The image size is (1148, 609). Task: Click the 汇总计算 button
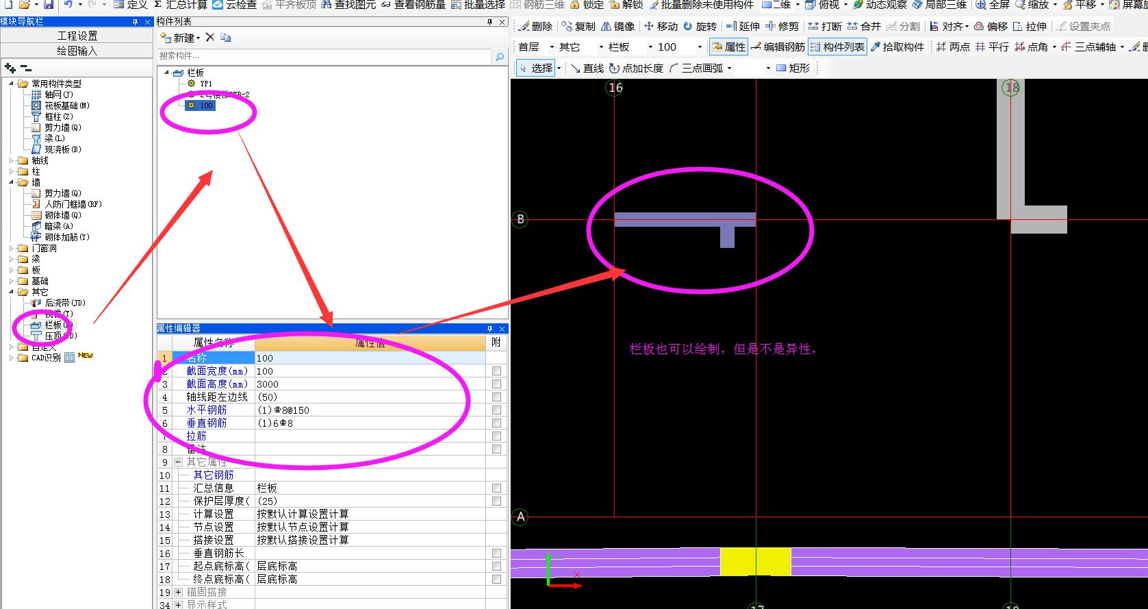(x=180, y=5)
